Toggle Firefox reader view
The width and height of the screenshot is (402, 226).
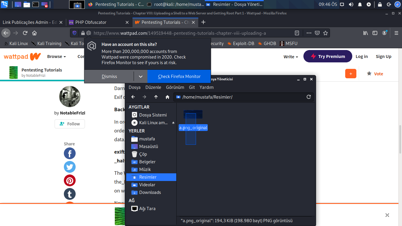pos(297,33)
